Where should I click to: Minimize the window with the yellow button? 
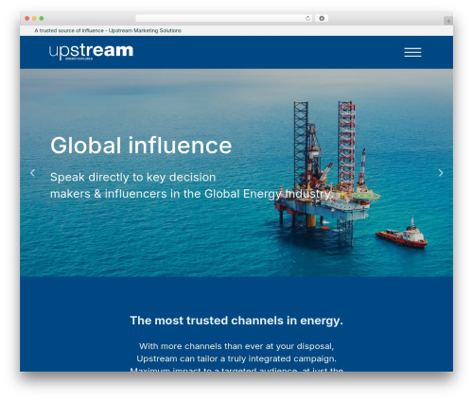[34, 18]
